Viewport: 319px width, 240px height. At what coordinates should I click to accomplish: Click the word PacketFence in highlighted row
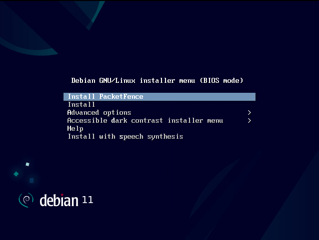[x=121, y=97]
